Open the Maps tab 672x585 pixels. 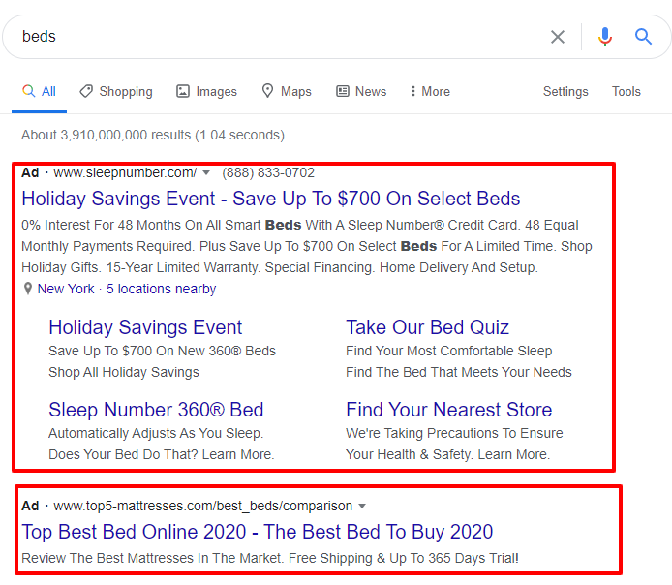[x=287, y=92]
